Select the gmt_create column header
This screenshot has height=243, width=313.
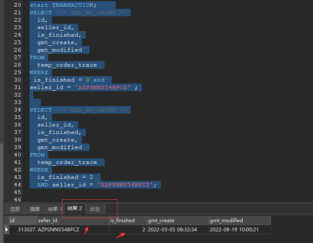(x=177, y=221)
